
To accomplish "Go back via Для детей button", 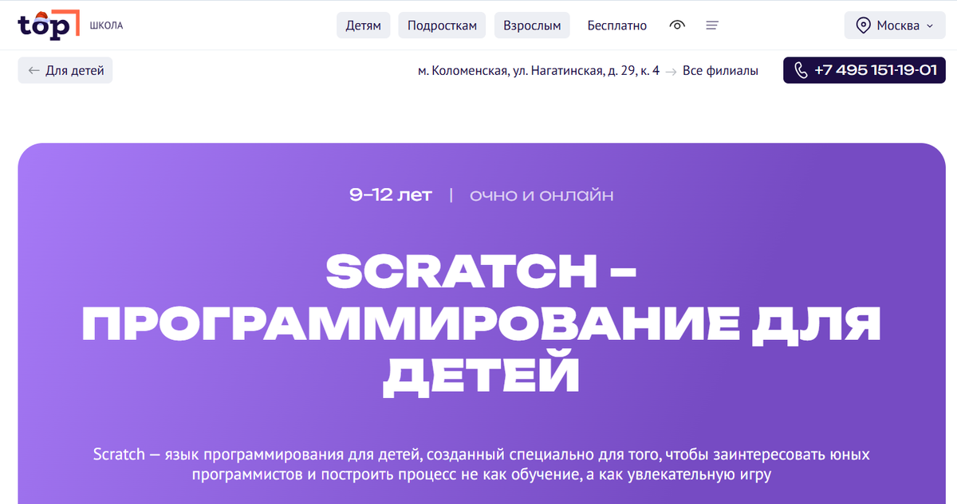I will pyautogui.click(x=65, y=70).
